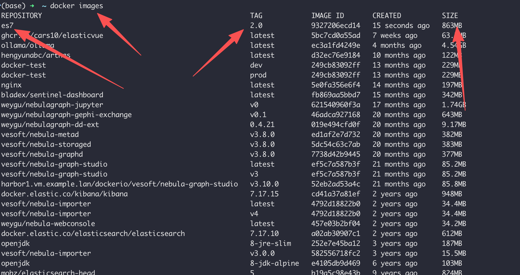520x275 pixels.
Task: Click image ID a02ab30907c1
Action: click(x=336, y=234)
